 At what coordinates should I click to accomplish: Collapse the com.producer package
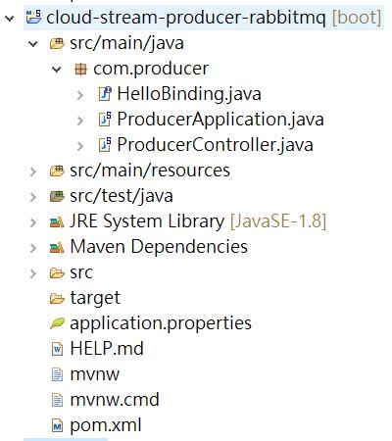tap(57, 69)
